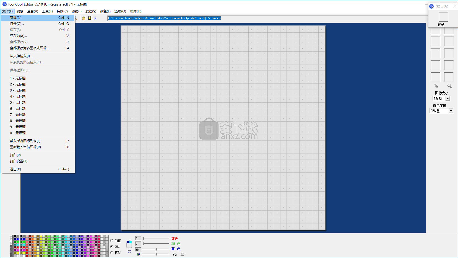Click the pixel grid drawing canvas
458x258 pixels.
coord(223,128)
